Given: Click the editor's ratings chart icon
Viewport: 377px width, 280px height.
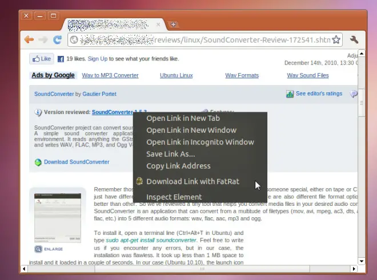Looking at the screenshot, I should pyautogui.click(x=290, y=94).
